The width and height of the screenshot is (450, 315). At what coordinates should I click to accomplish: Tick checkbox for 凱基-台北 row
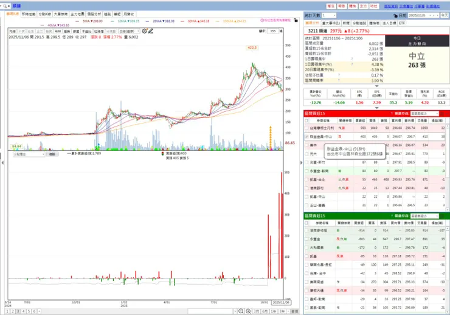coord(306,179)
